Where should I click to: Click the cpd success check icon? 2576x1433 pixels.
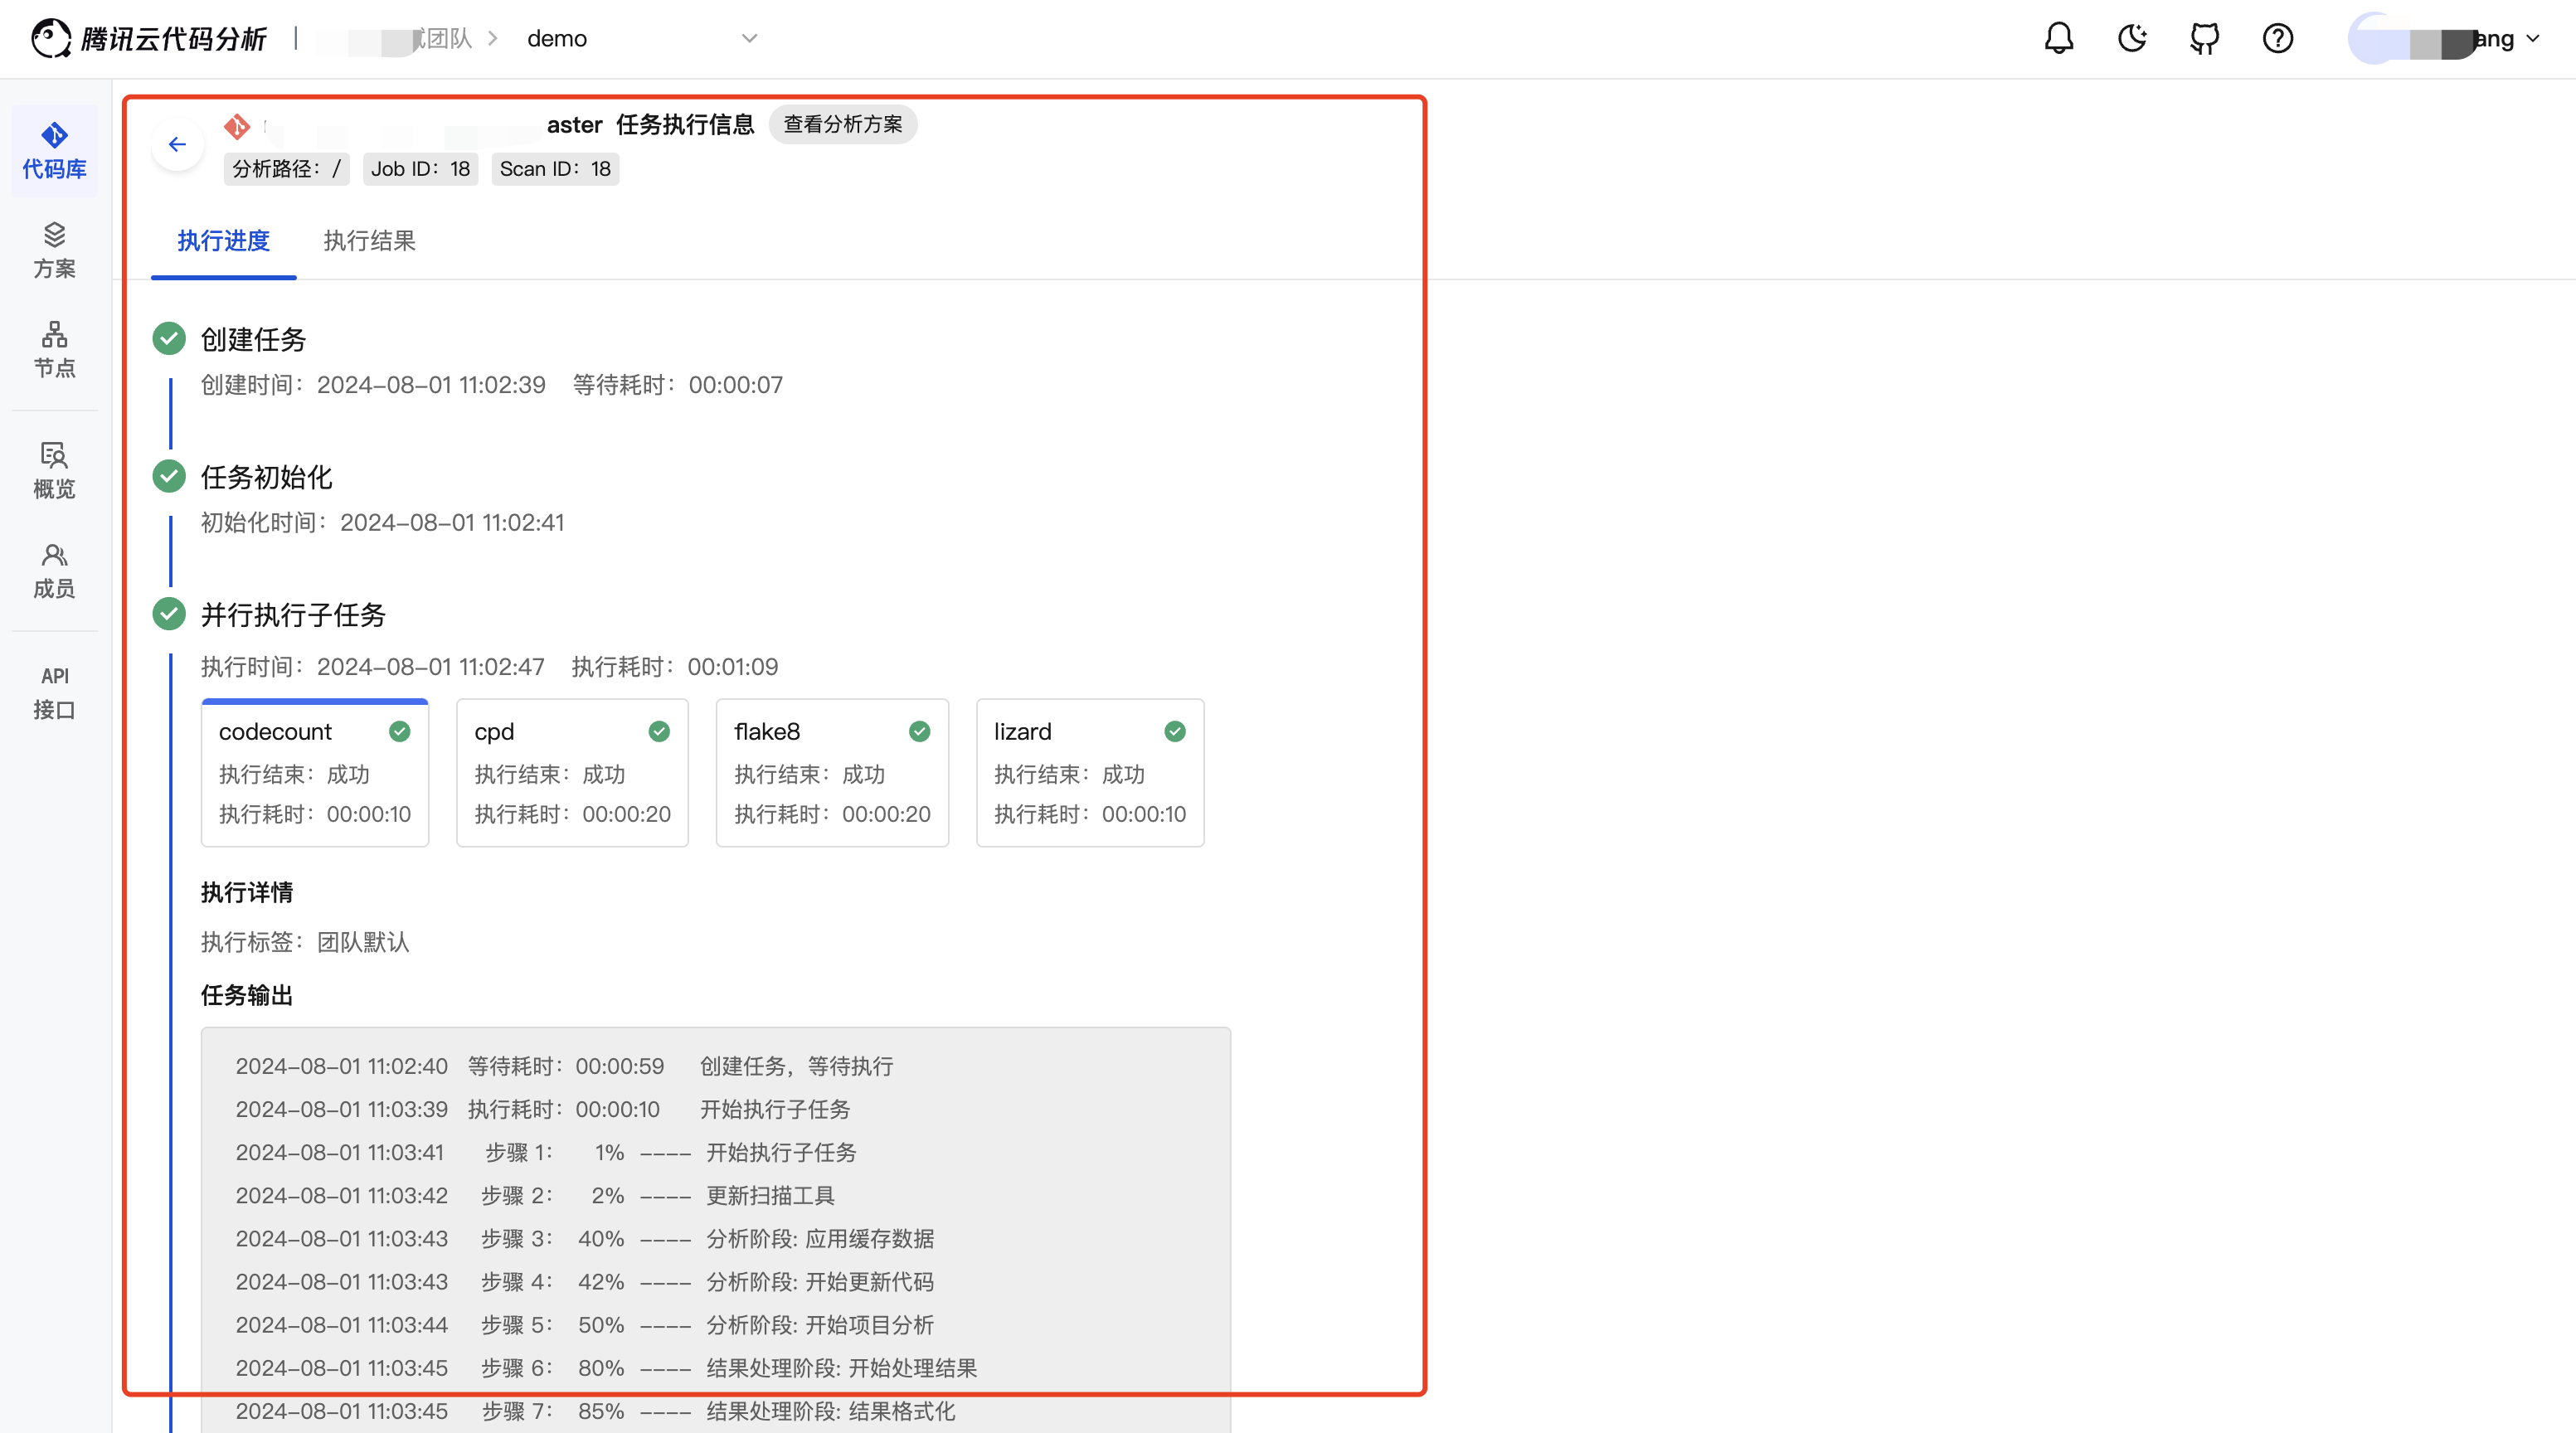[x=659, y=731]
